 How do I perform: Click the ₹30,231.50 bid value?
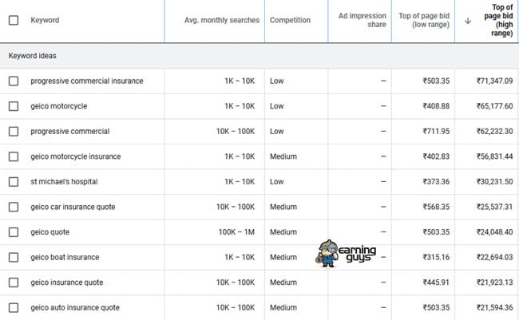pos(494,182)
